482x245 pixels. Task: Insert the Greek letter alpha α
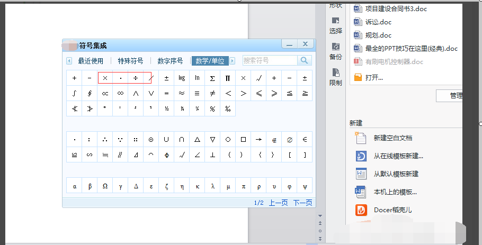[x=74, y=186]
